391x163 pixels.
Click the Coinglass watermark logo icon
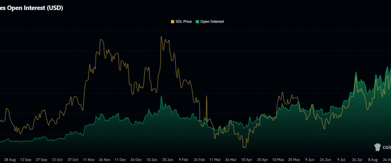click(x=378, y=147)
